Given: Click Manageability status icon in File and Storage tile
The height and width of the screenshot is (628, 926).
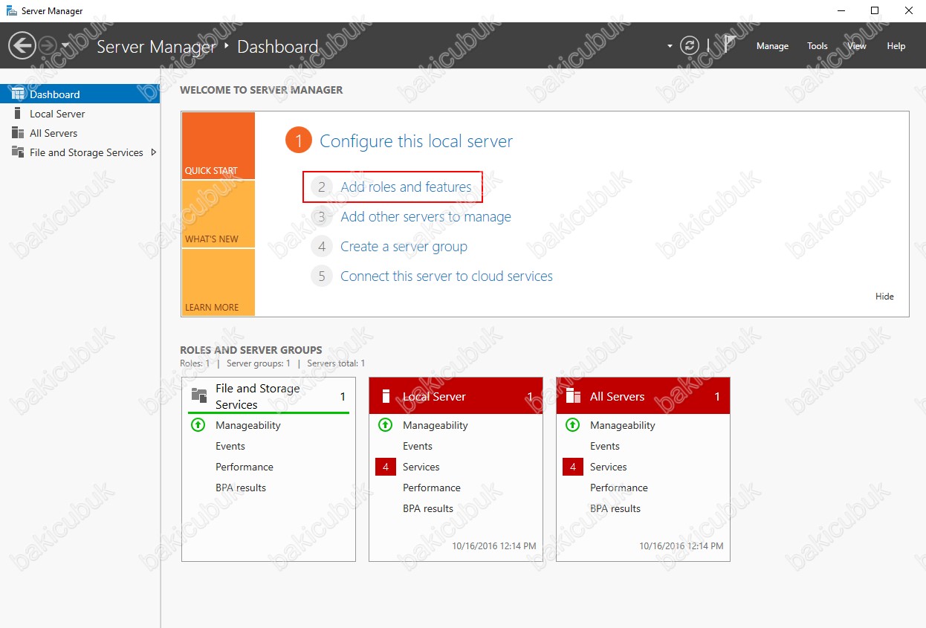Looking at the screenshot, I should [x=198, y=425].
